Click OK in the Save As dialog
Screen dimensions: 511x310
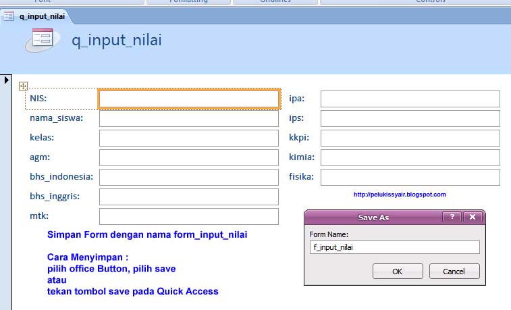pyautogui.click(x=398, y=272)
